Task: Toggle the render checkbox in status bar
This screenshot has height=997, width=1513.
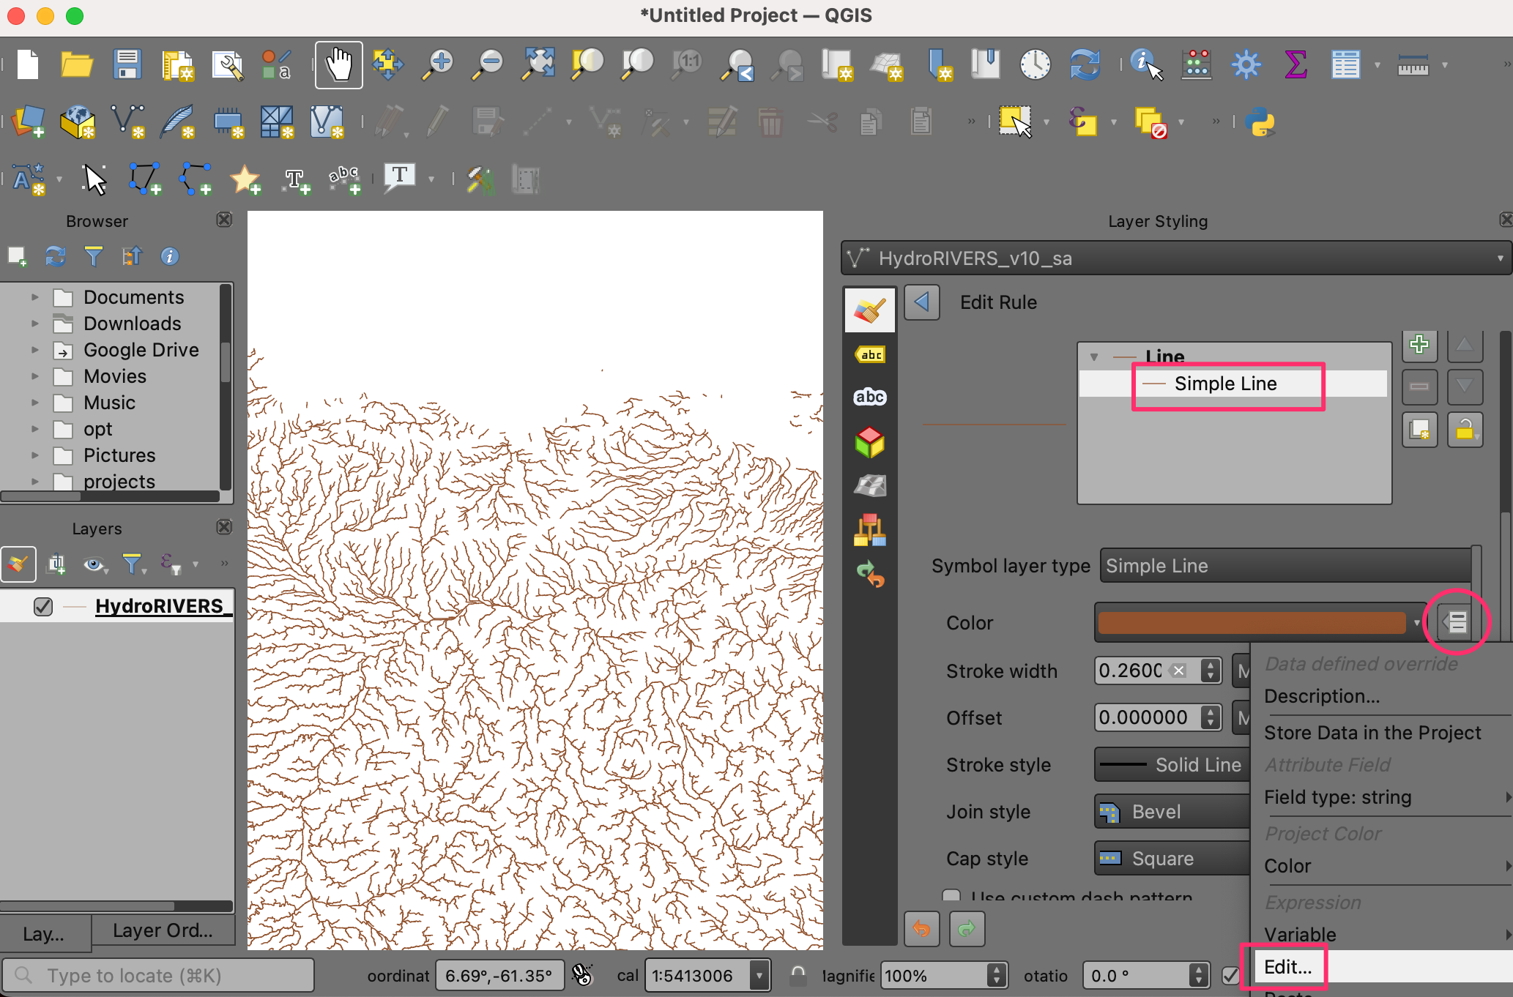Action: pos(1230,975)
